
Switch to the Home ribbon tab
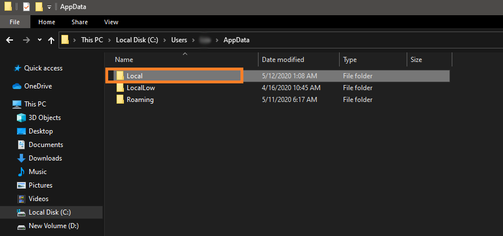47,22
